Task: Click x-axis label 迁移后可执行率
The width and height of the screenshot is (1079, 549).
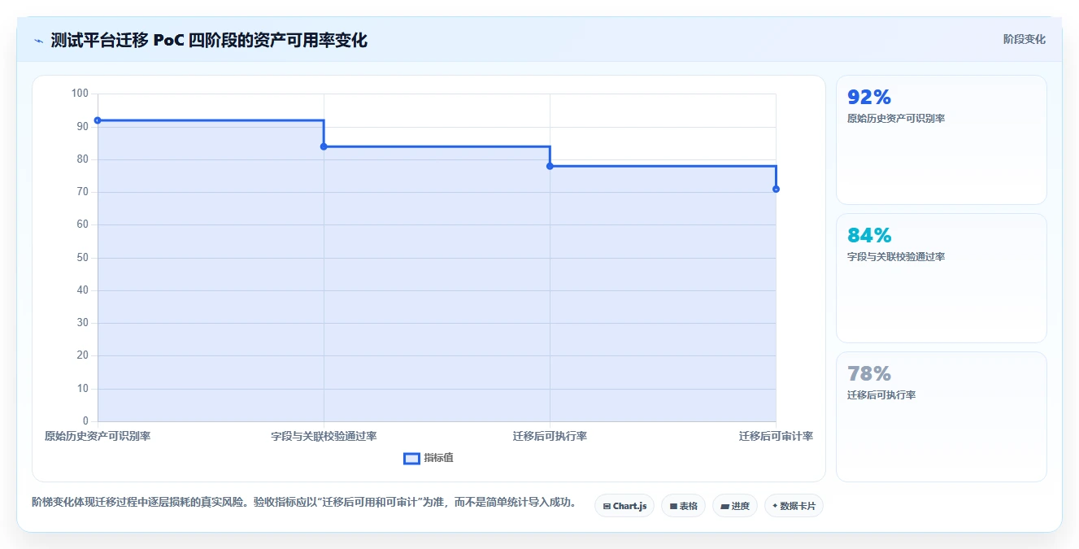Action: 550,436
